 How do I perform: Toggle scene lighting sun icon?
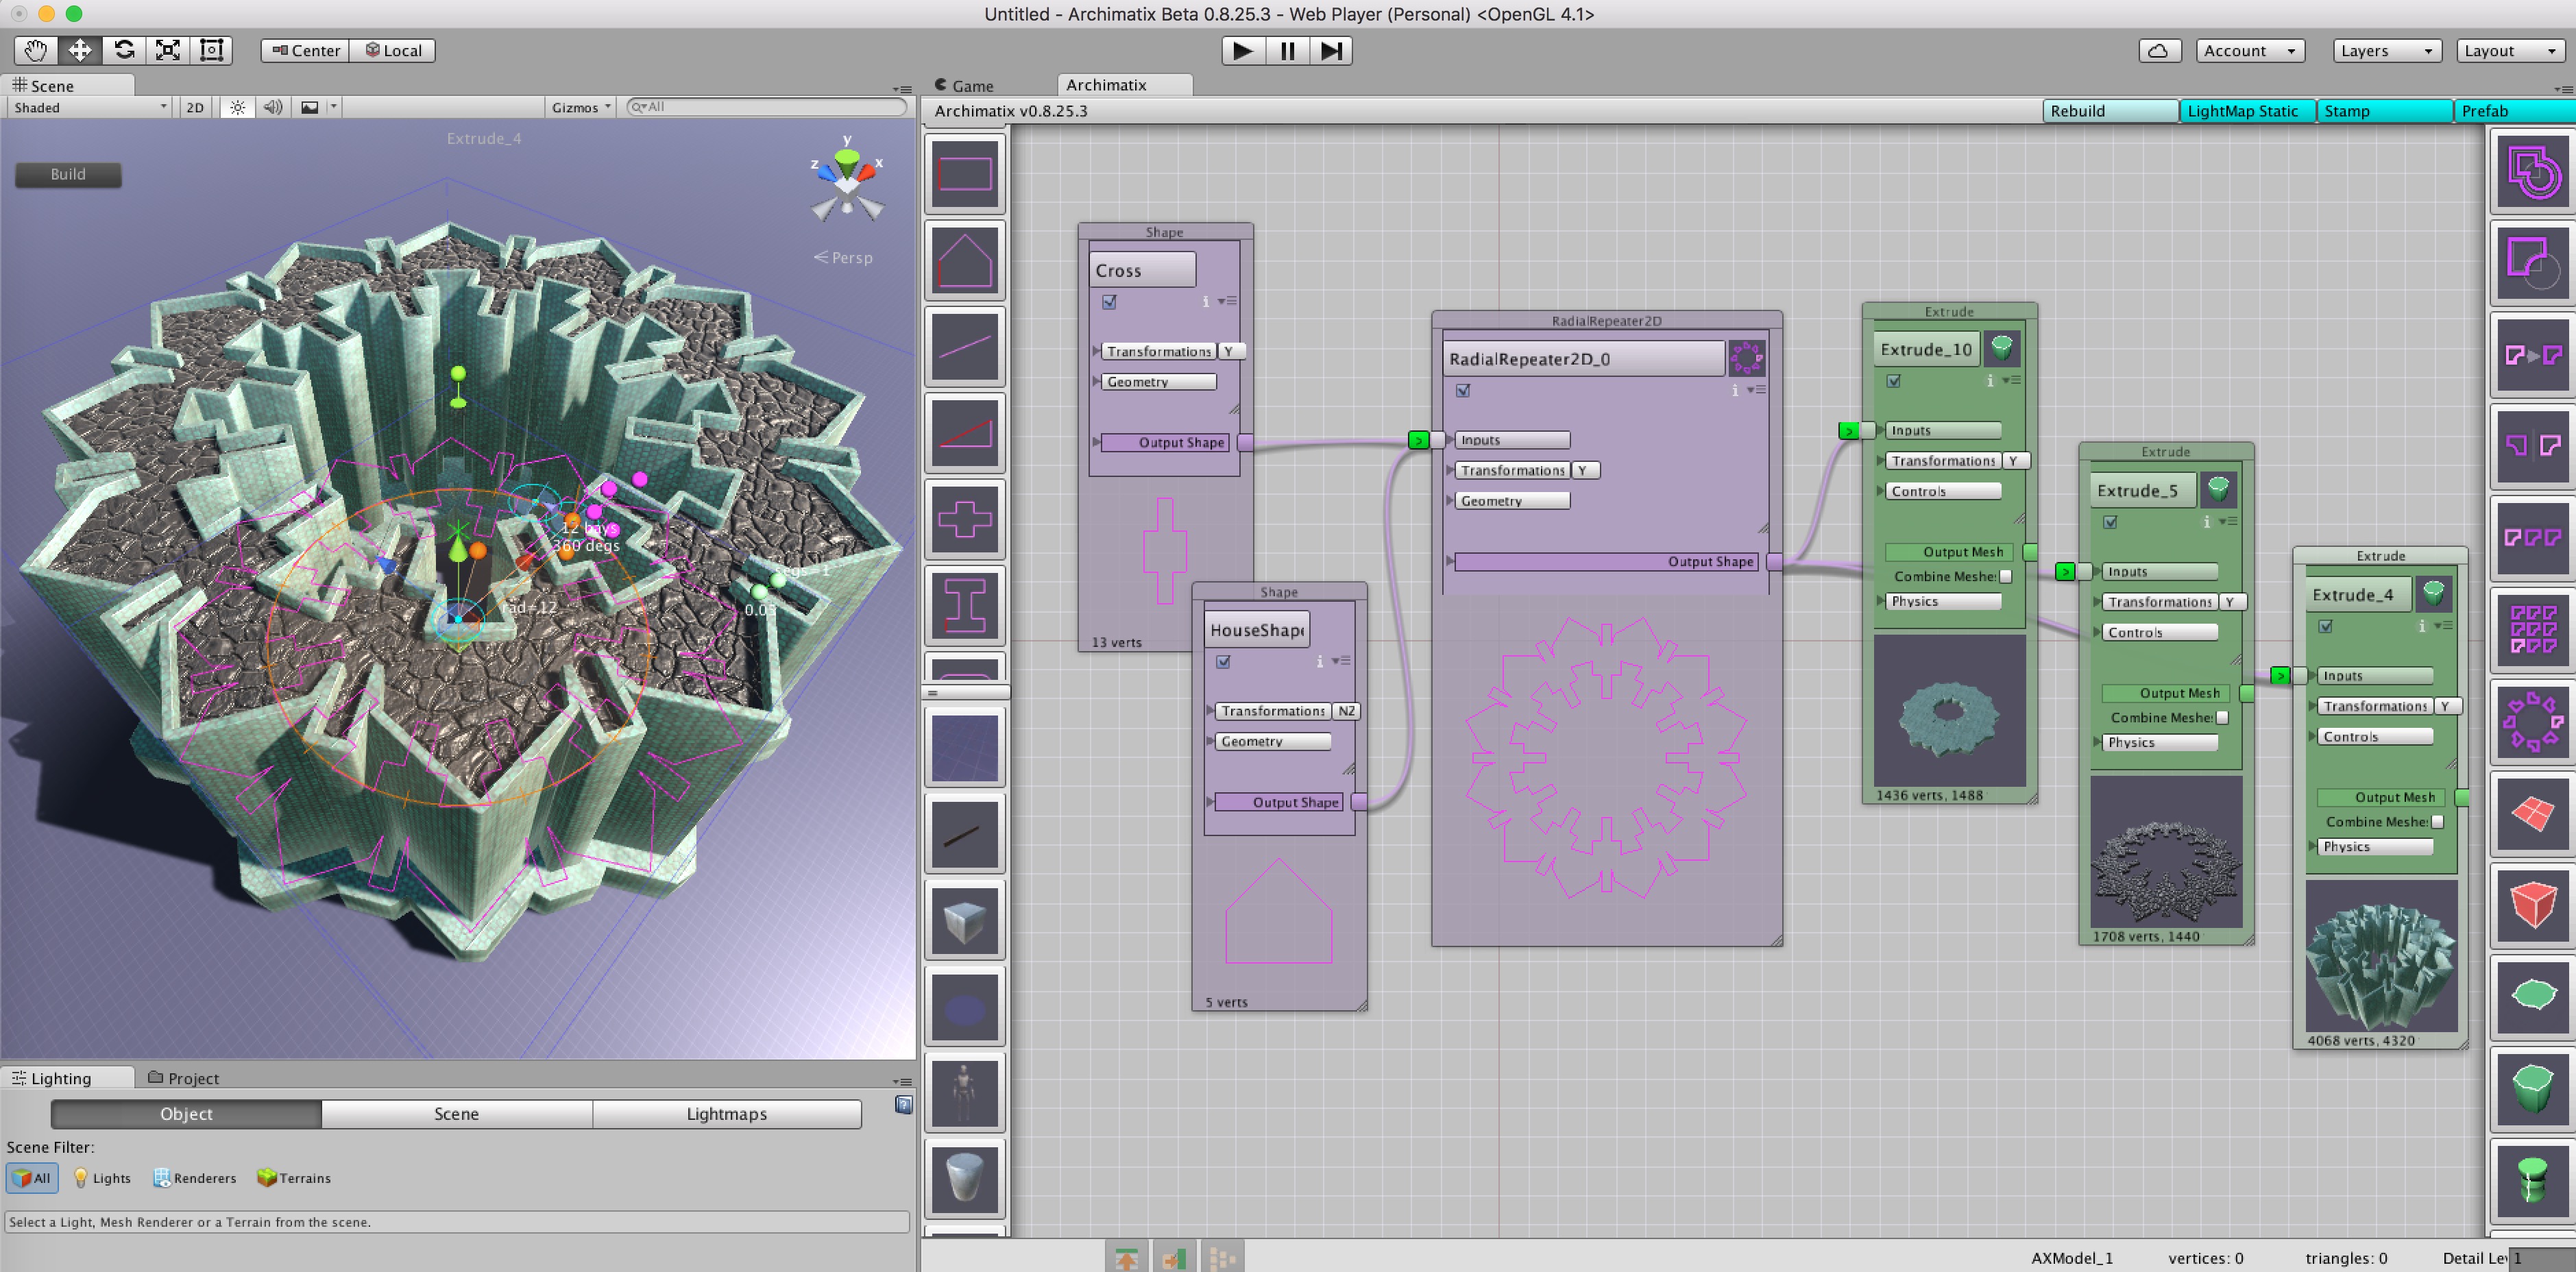pyautogui.click(x=237, y=107)
